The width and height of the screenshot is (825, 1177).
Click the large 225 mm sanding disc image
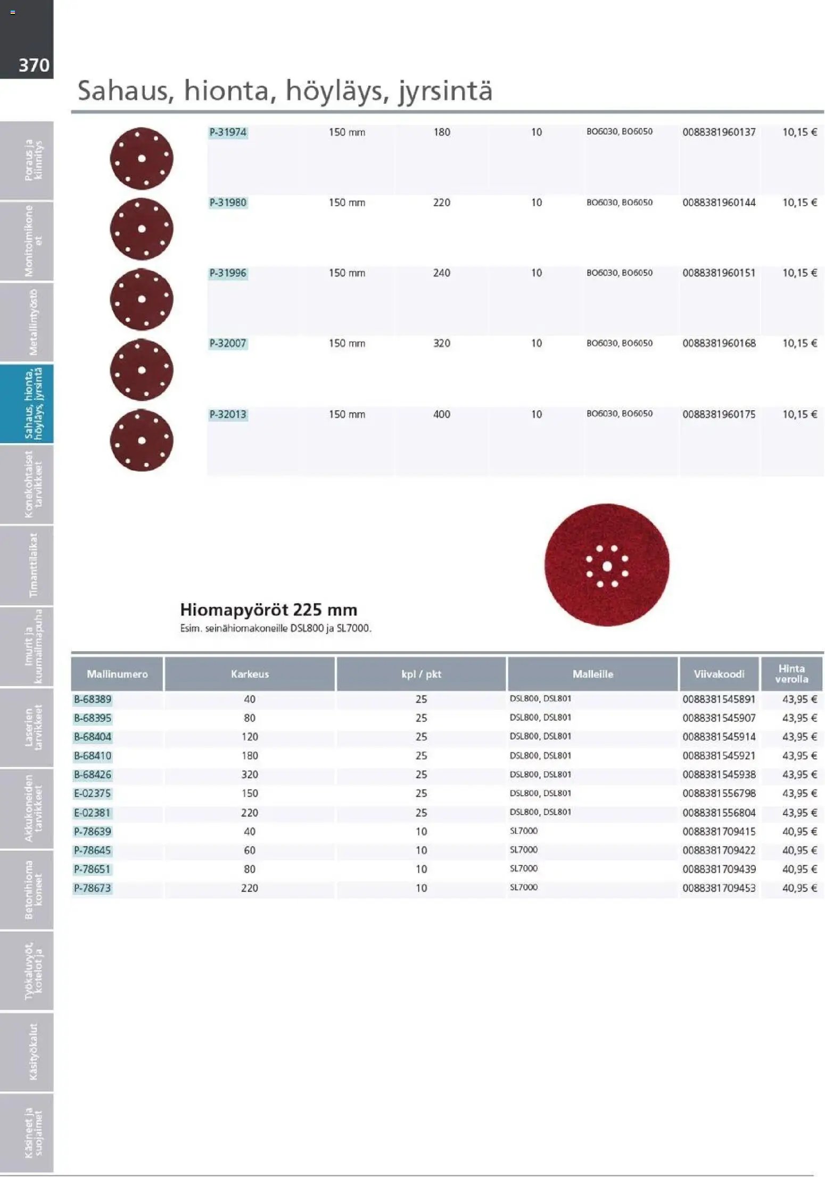[607, 565]
